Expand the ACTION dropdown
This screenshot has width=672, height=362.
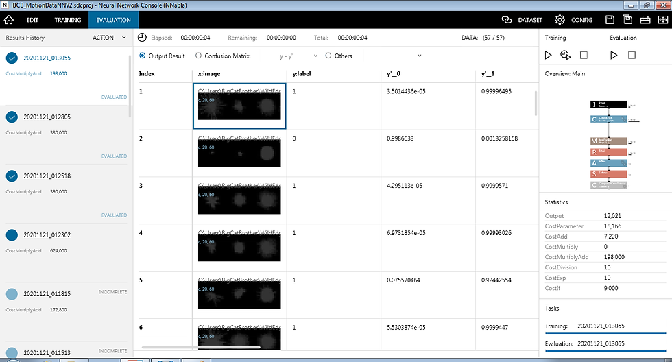(x=109, y=38)
